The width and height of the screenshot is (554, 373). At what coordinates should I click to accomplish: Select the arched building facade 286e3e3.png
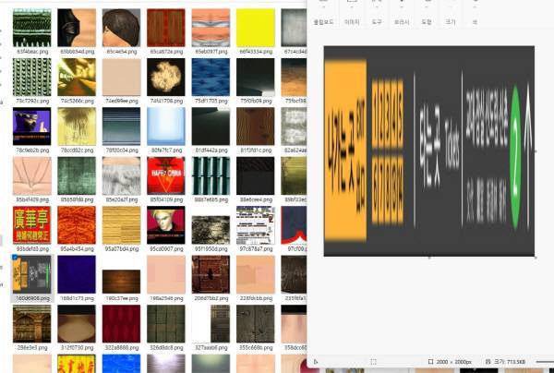click(x=32, y=324)
